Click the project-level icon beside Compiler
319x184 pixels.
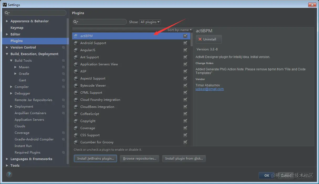63,87
